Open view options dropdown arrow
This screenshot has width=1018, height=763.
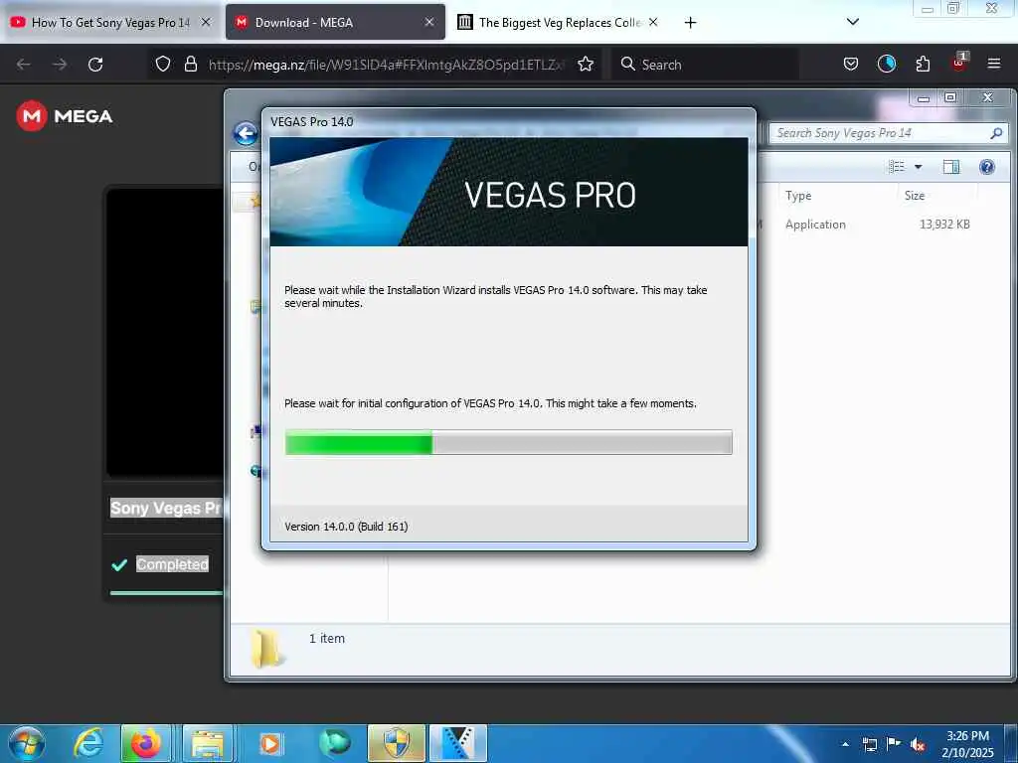click(x=918, y=167)
